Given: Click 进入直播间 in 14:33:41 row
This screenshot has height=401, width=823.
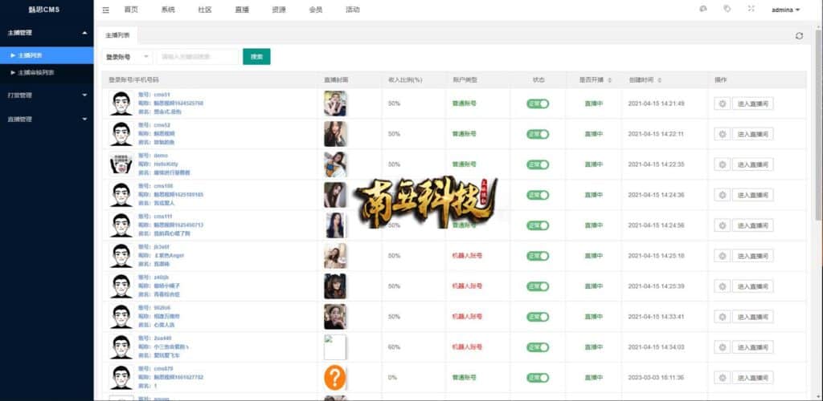Looking at the screenshot, I should [x=752, y=316].
